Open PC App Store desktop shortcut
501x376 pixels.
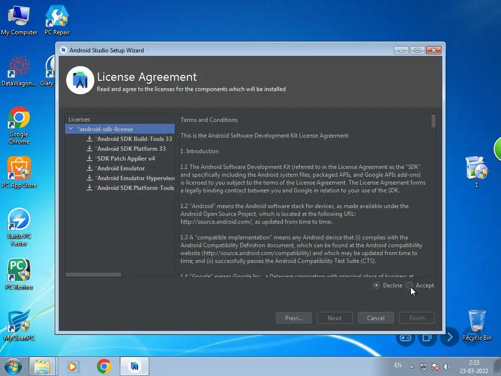19,172
